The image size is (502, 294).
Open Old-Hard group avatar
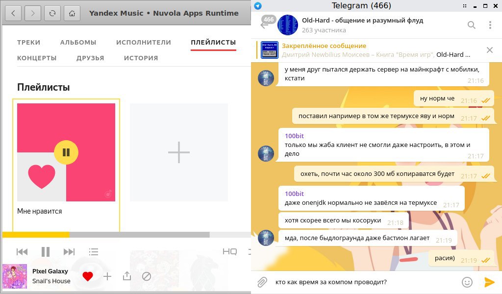click(x=287, y=25)
